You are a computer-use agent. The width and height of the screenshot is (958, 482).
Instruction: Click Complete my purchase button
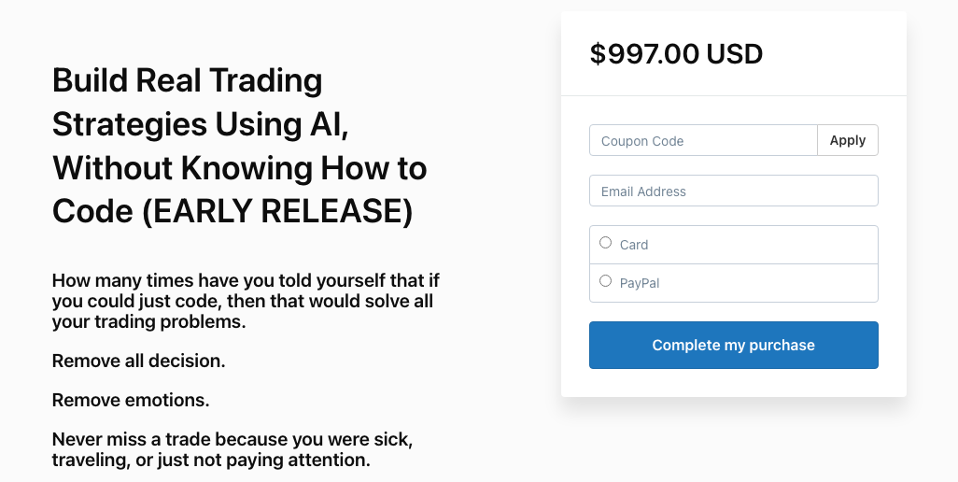pyautogui.click(x=733, y=346)
